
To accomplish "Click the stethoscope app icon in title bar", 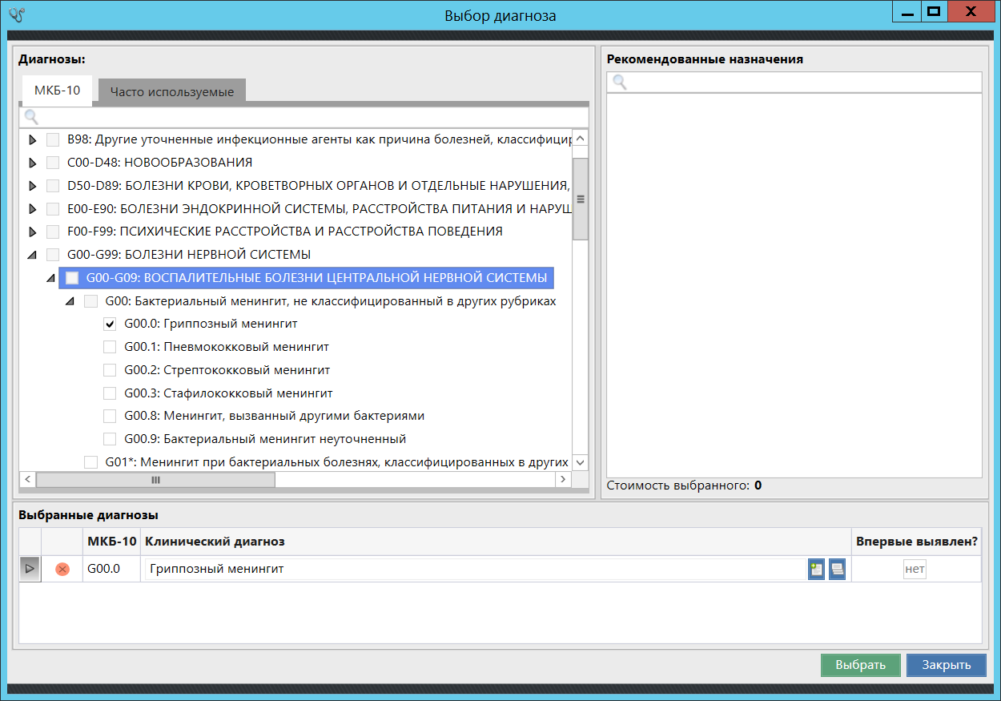I will (16, 14).
